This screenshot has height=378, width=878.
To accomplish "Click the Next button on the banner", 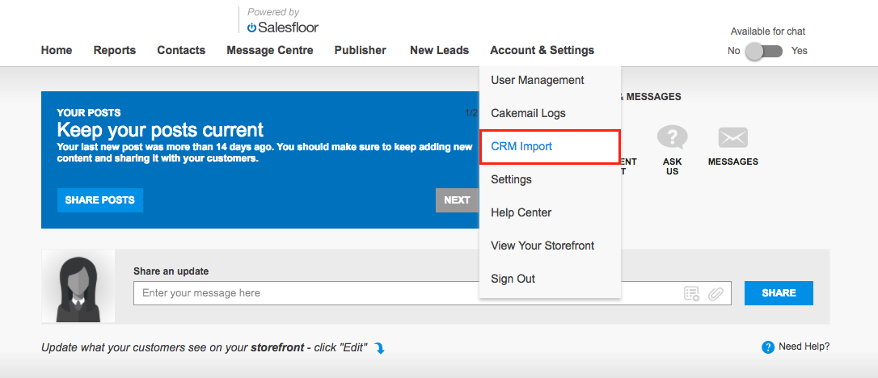I will (x=457, y=200).
